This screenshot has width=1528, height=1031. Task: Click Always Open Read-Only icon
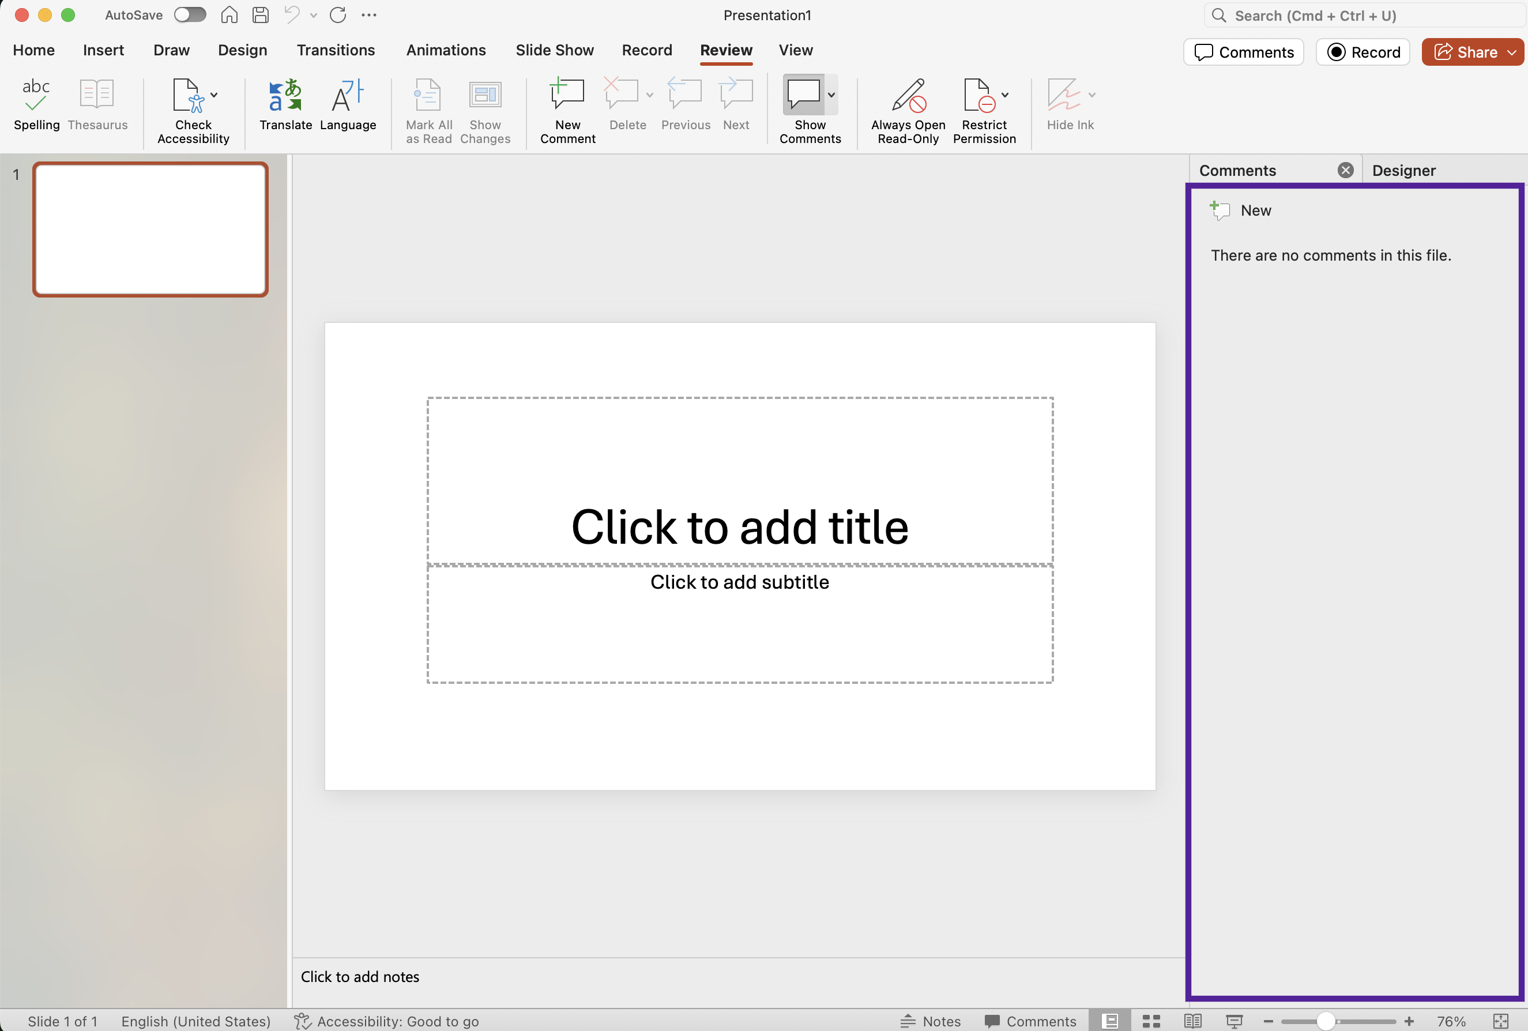click(908, 96)
